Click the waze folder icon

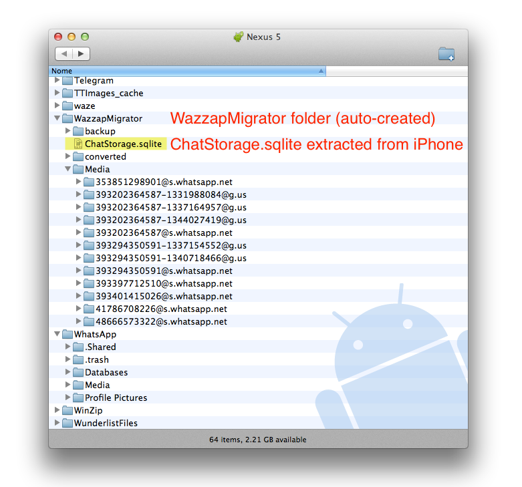68,106
